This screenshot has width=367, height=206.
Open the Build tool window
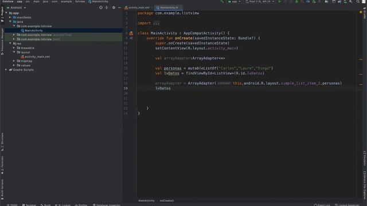click(45, 205)
